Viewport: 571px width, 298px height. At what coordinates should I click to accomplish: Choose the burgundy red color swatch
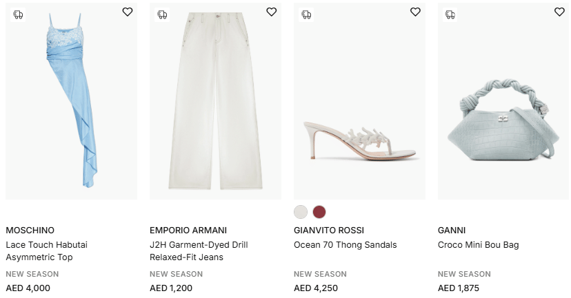[x=319, y=212]
